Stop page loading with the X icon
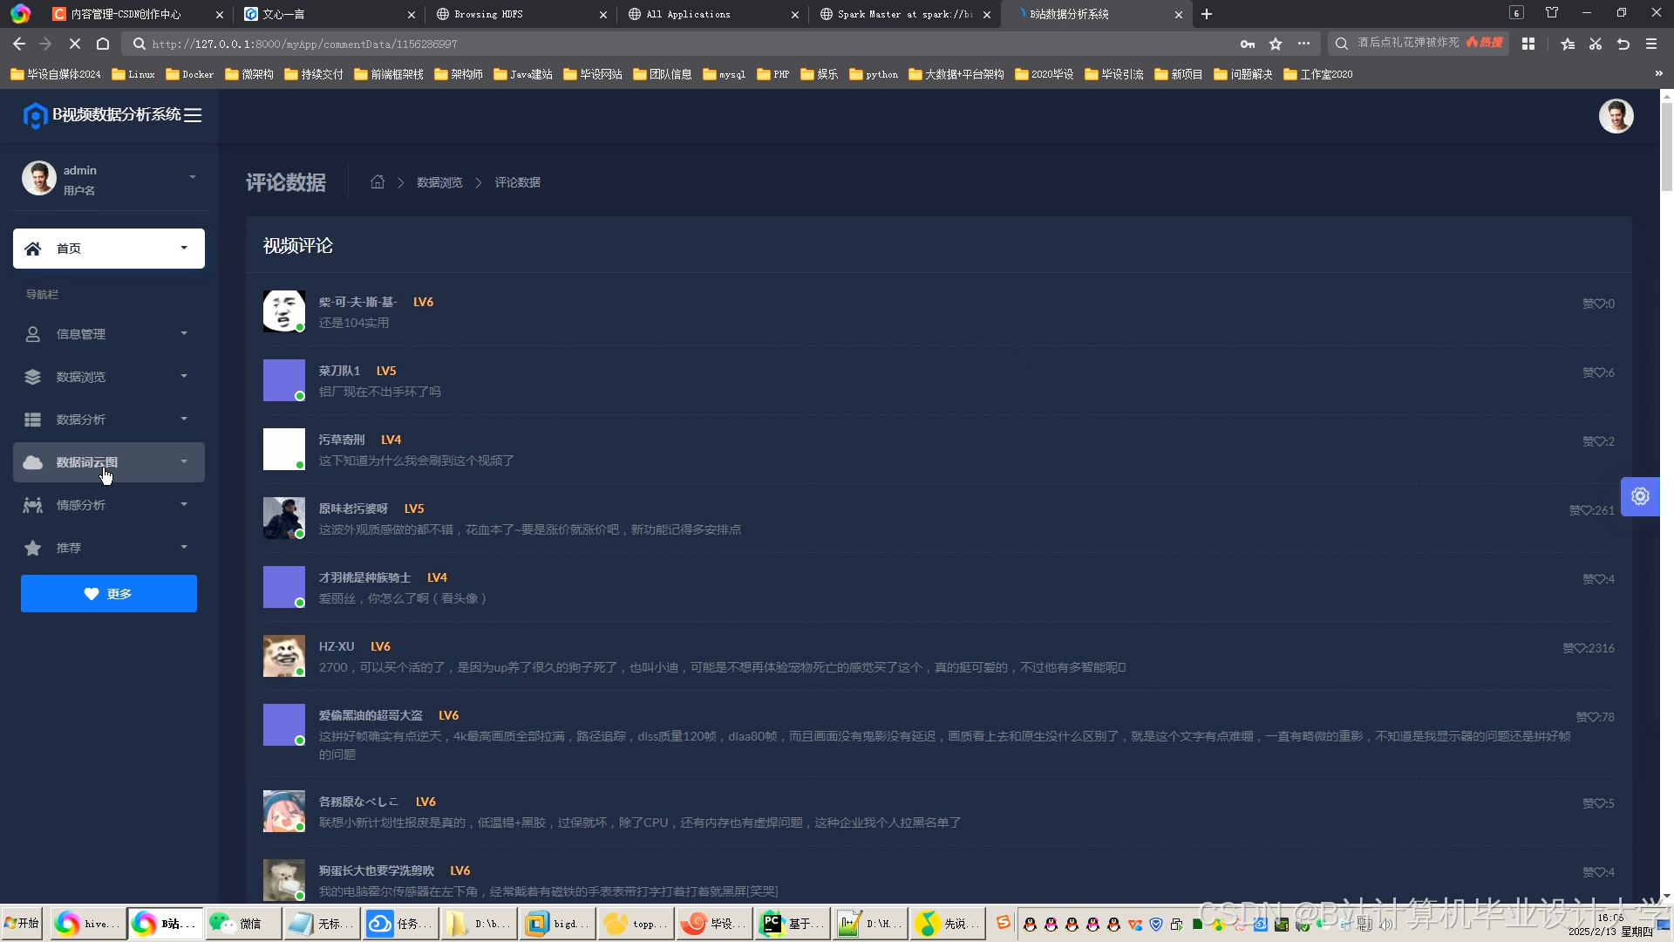This screenshot has width=1674, height=942. [x=75, y=44]
